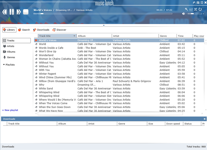Toggle shuffle playback mode
This screenshot has width=207, height=150.
click(x=195, y=9)
